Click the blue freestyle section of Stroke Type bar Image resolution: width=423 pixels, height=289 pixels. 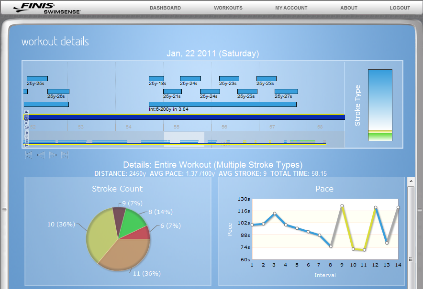(x=380, y=100)
